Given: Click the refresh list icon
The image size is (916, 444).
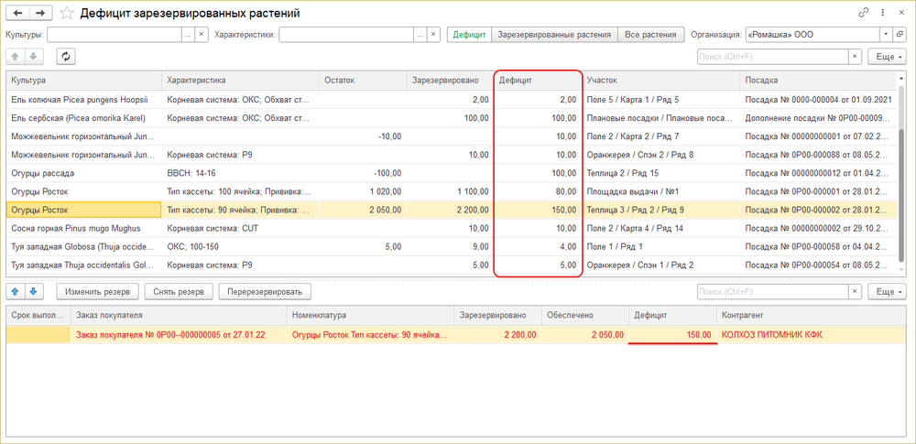Looking at the screenshot, I should (x=65, y=57).
